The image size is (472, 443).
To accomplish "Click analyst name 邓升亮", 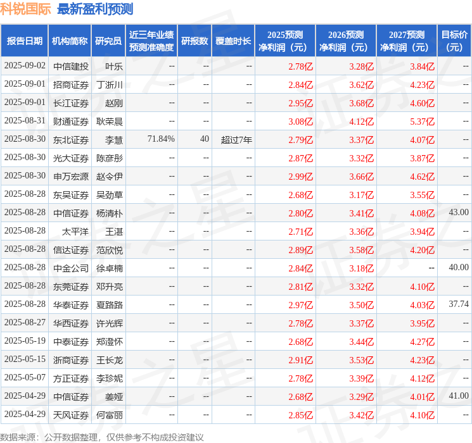I will pyautogui.click(x=110, y=287).
